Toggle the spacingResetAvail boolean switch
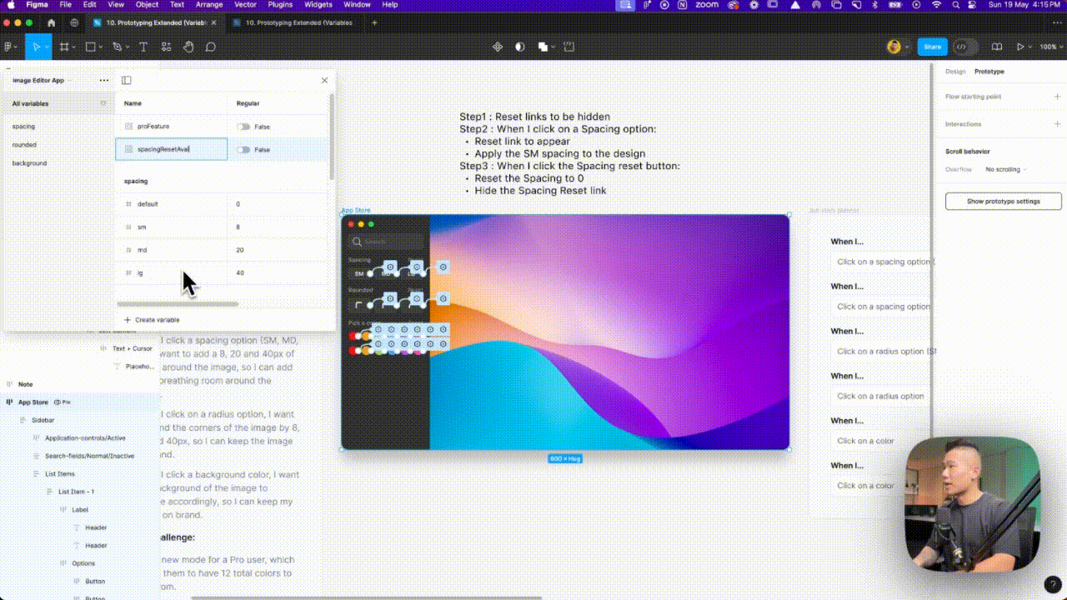This screenshot has width=1067, height=600. pos(243,150)
